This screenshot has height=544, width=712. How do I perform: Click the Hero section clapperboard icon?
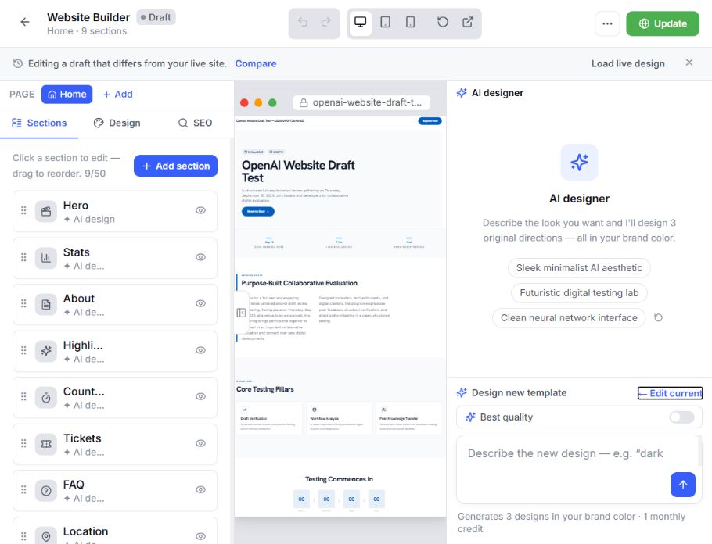pos(46,212)
